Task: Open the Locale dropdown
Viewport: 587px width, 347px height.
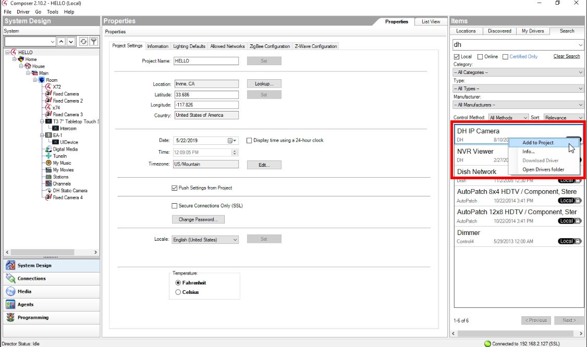Action: click(x=235, y=240)
